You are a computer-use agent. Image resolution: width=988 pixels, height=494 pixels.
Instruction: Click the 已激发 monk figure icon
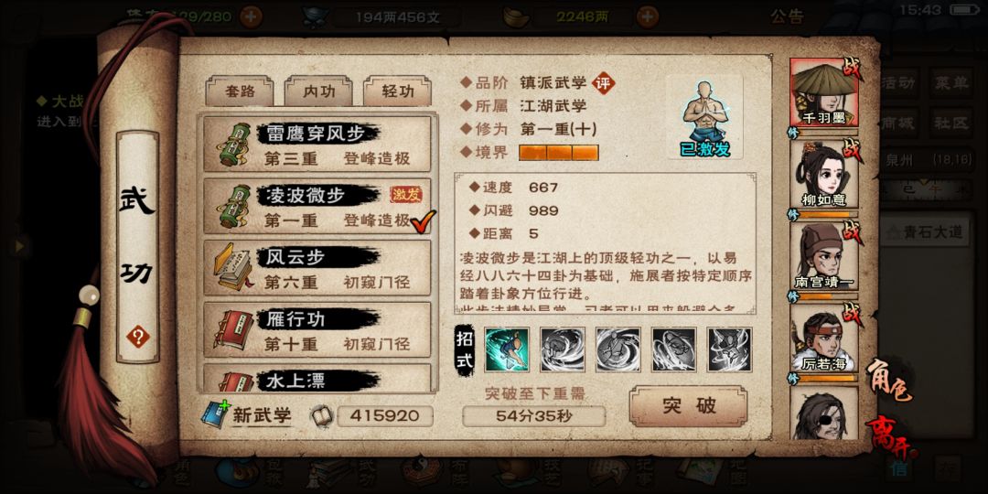[x=704, y=118]
